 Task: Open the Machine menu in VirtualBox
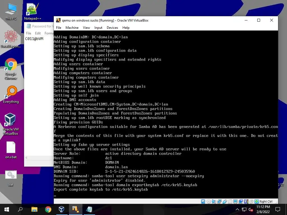[72, 28]
